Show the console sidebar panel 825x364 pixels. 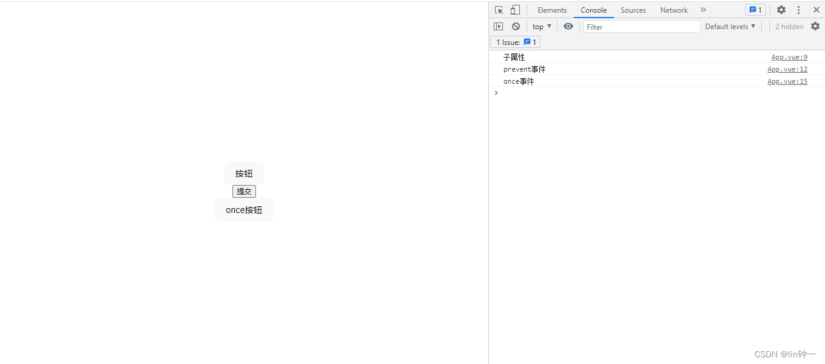pyautogui.click(x=498, y=27)
